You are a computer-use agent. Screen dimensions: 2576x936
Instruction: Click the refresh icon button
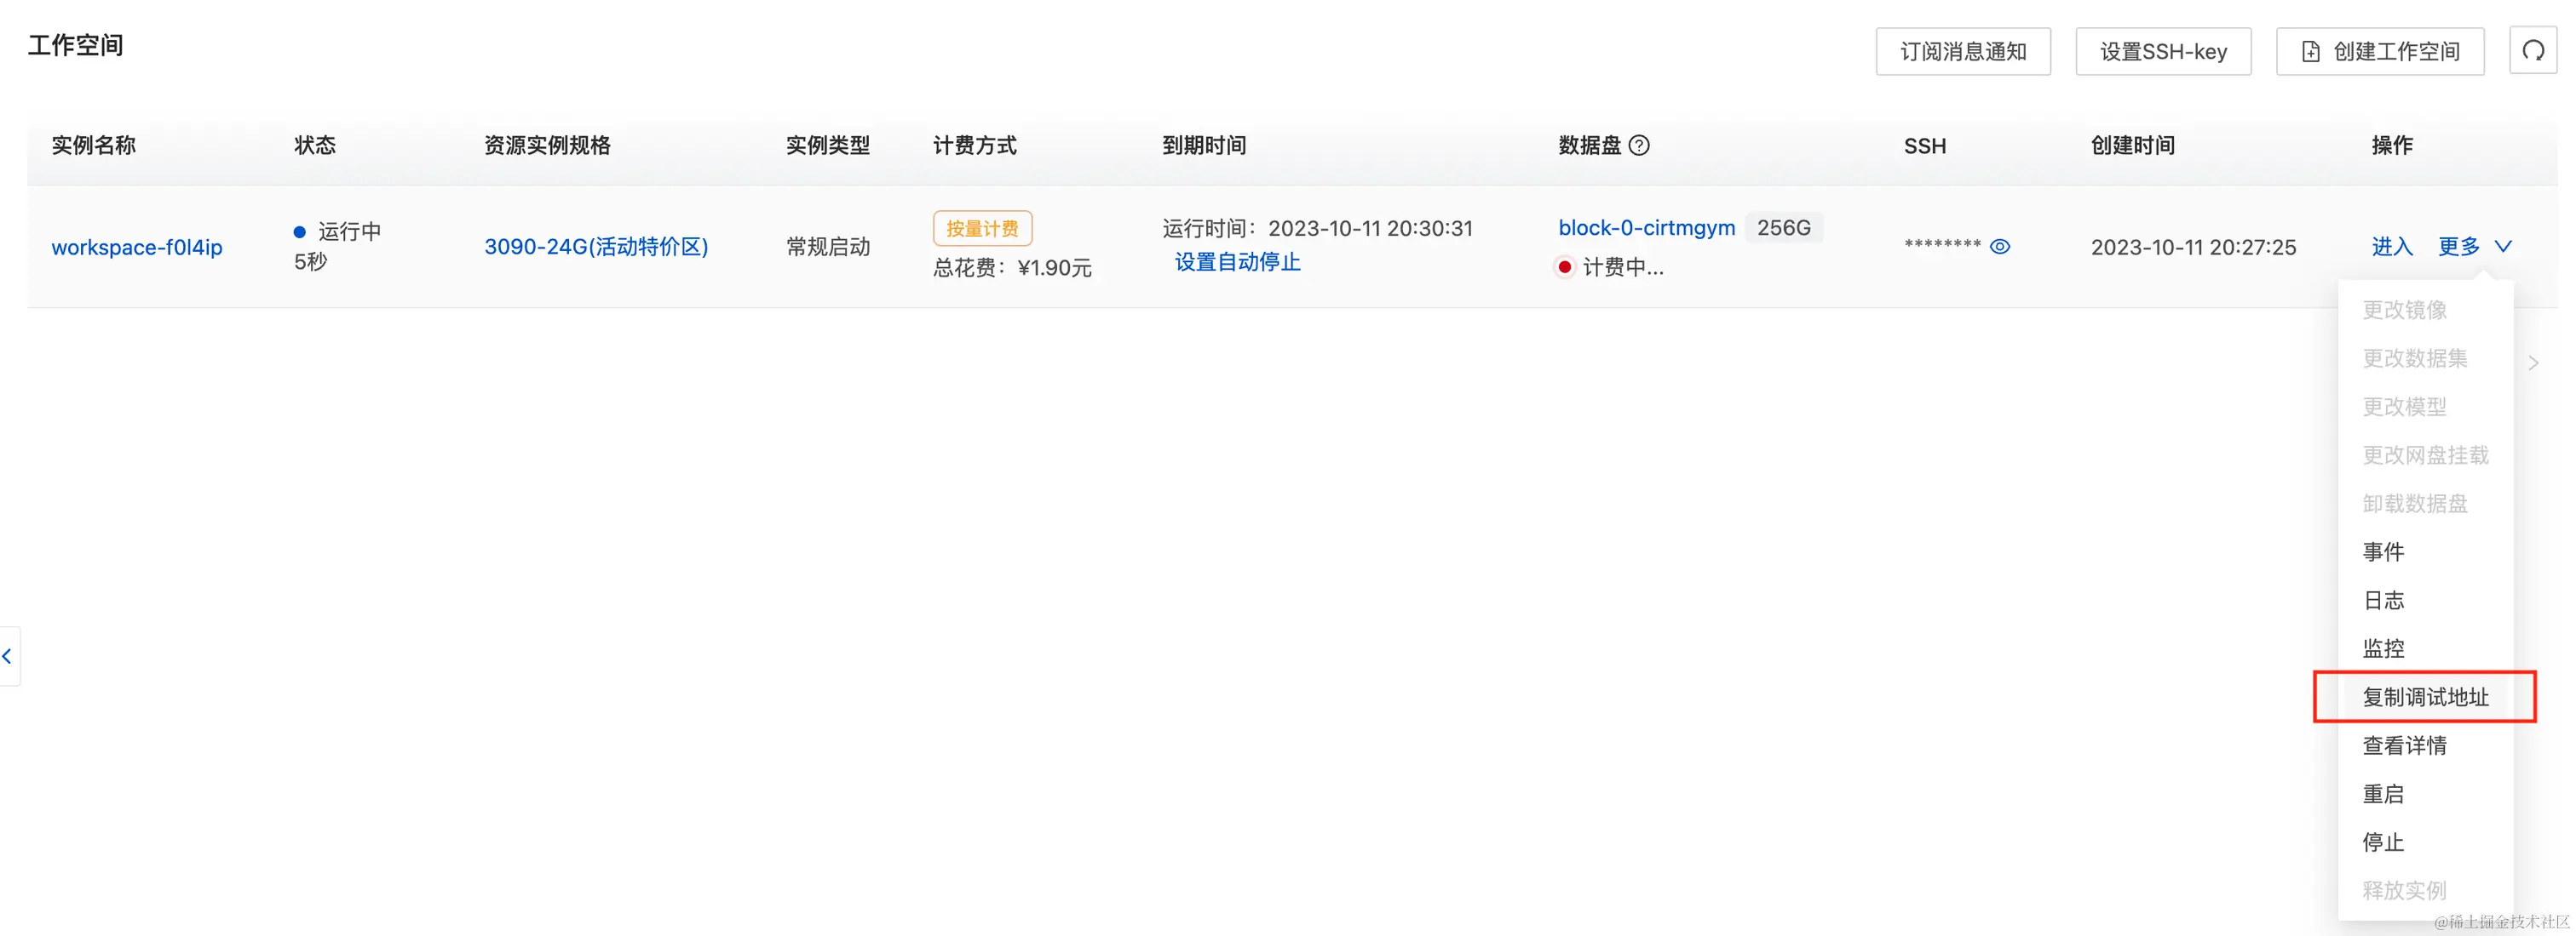(x=2532, y=51)
